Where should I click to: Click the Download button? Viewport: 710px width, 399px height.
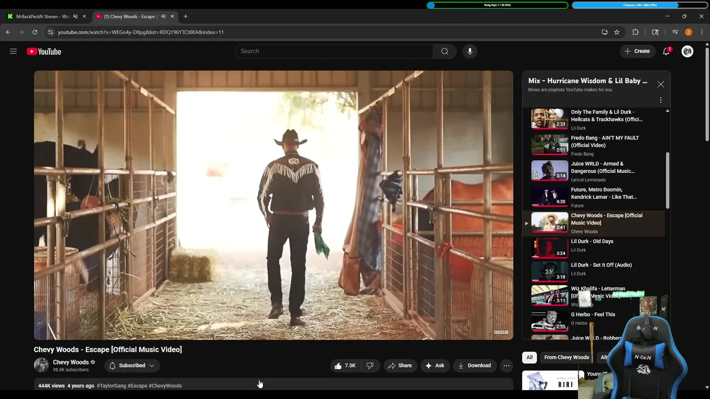[474, 365]
